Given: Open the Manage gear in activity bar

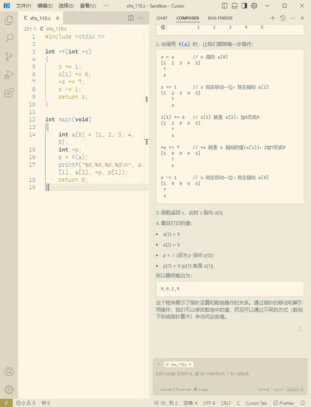Looking at the screenshot, I should click(x=9, y=389).
